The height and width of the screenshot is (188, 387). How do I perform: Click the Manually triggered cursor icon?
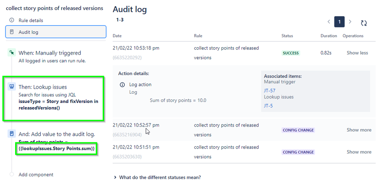tap(12, 53)
